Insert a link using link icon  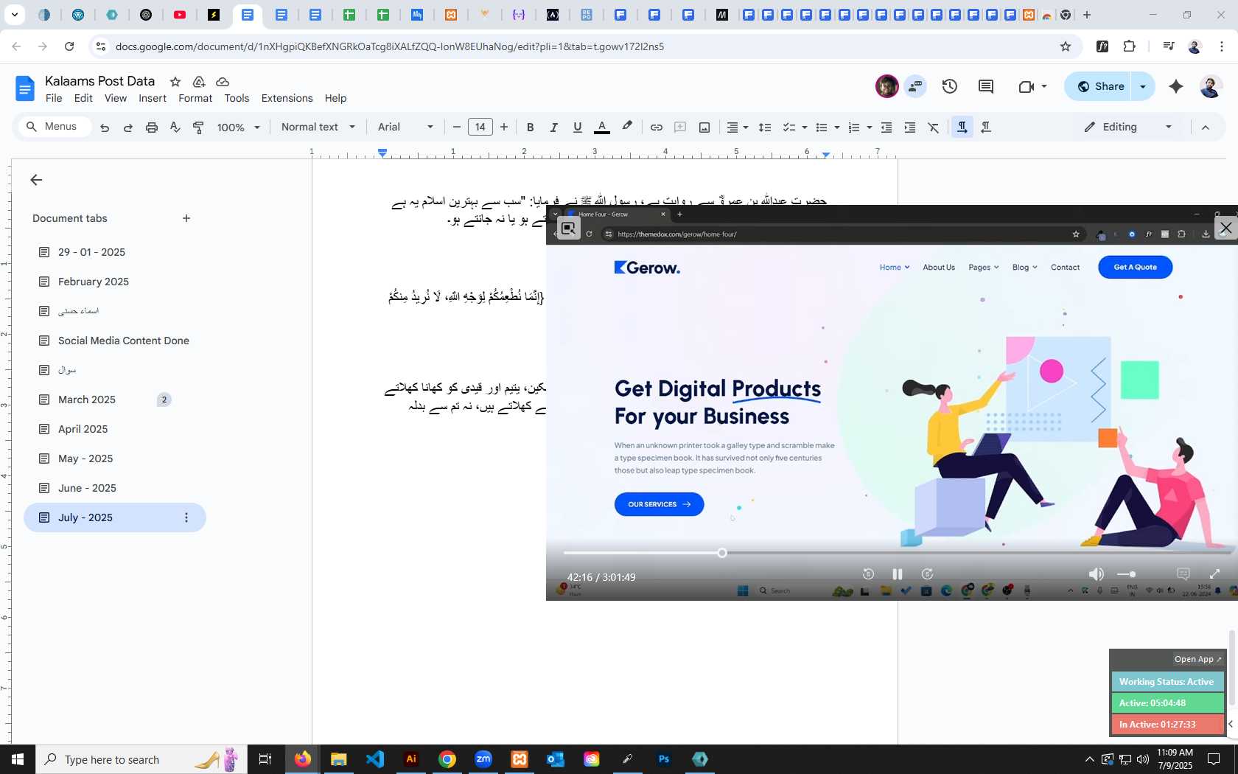coord(656,128)
